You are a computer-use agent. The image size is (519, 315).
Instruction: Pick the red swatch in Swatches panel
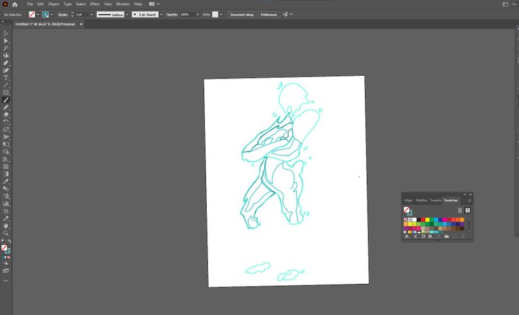click(x=423, y=220)
